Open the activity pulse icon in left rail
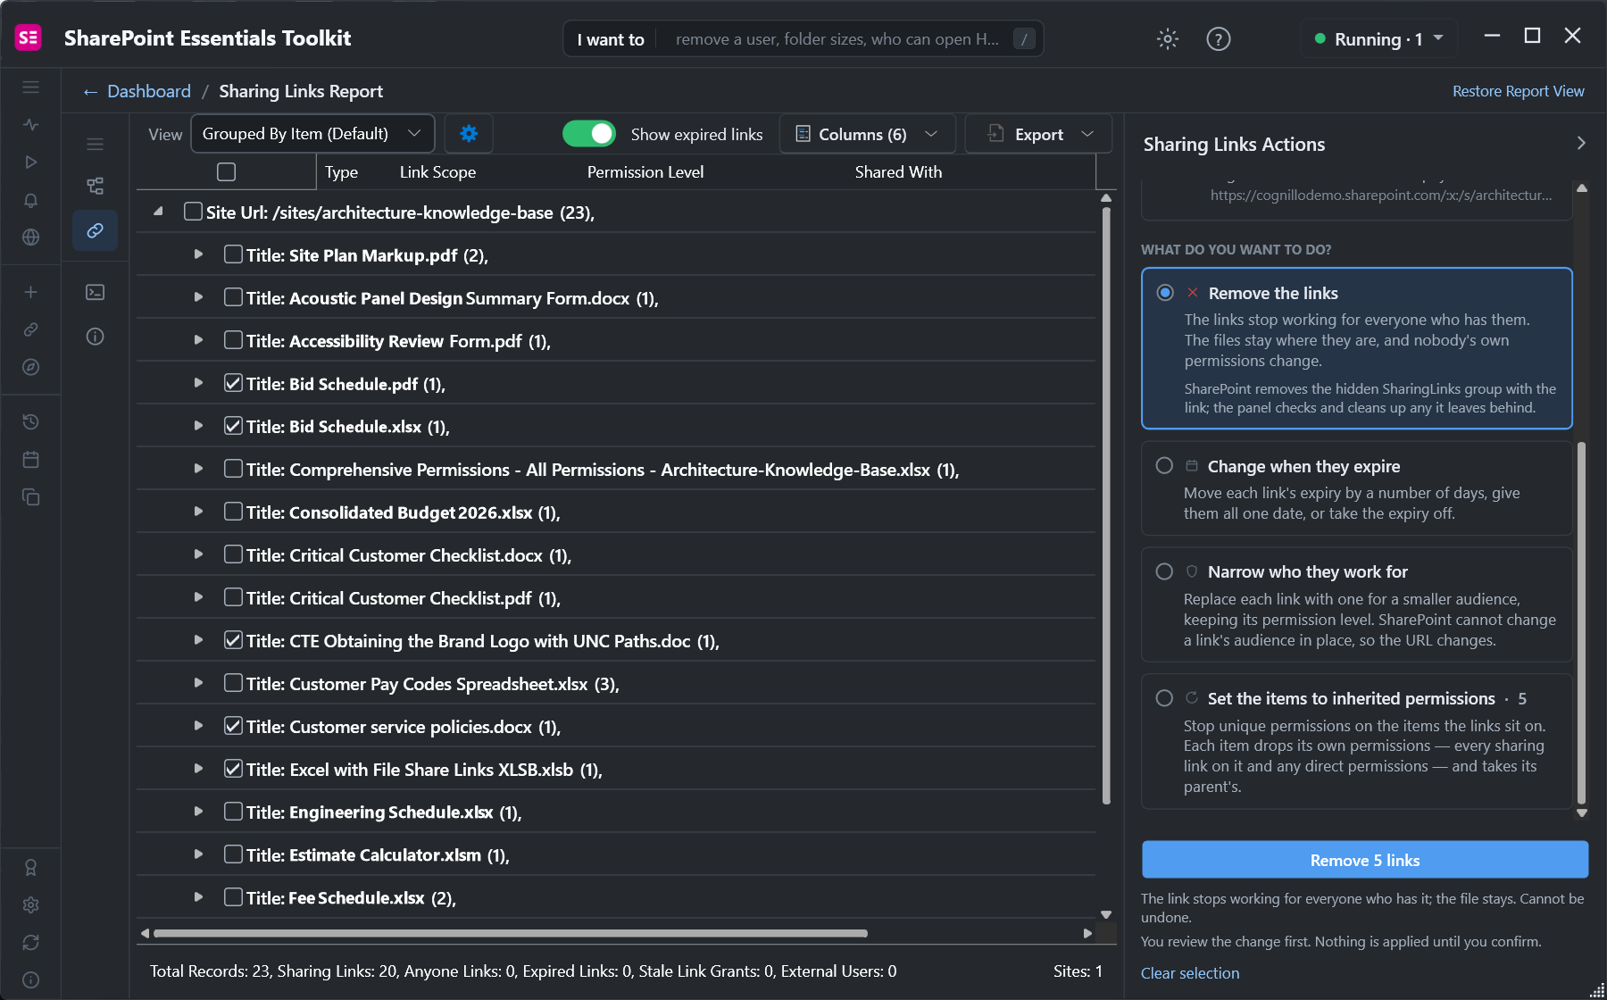The width and height of the screenshot is (1607, 1000). (x=30, y=124)
